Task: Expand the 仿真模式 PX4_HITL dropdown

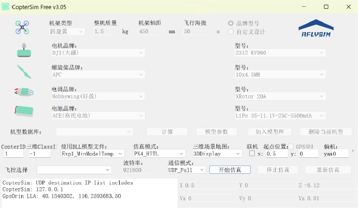Action: click(159, 154)
